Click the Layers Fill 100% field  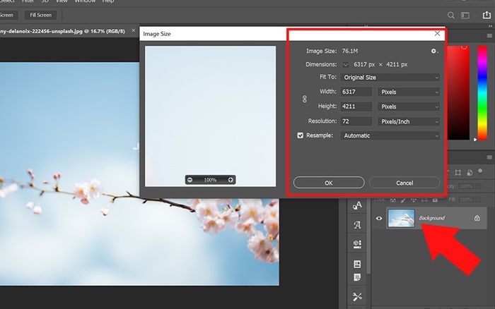point(466,200)
